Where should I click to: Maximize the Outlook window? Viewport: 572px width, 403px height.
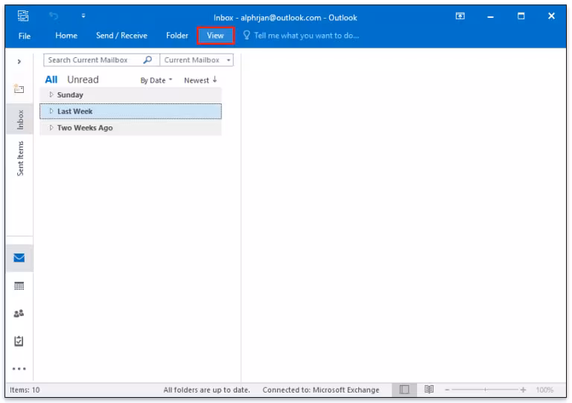521,16
